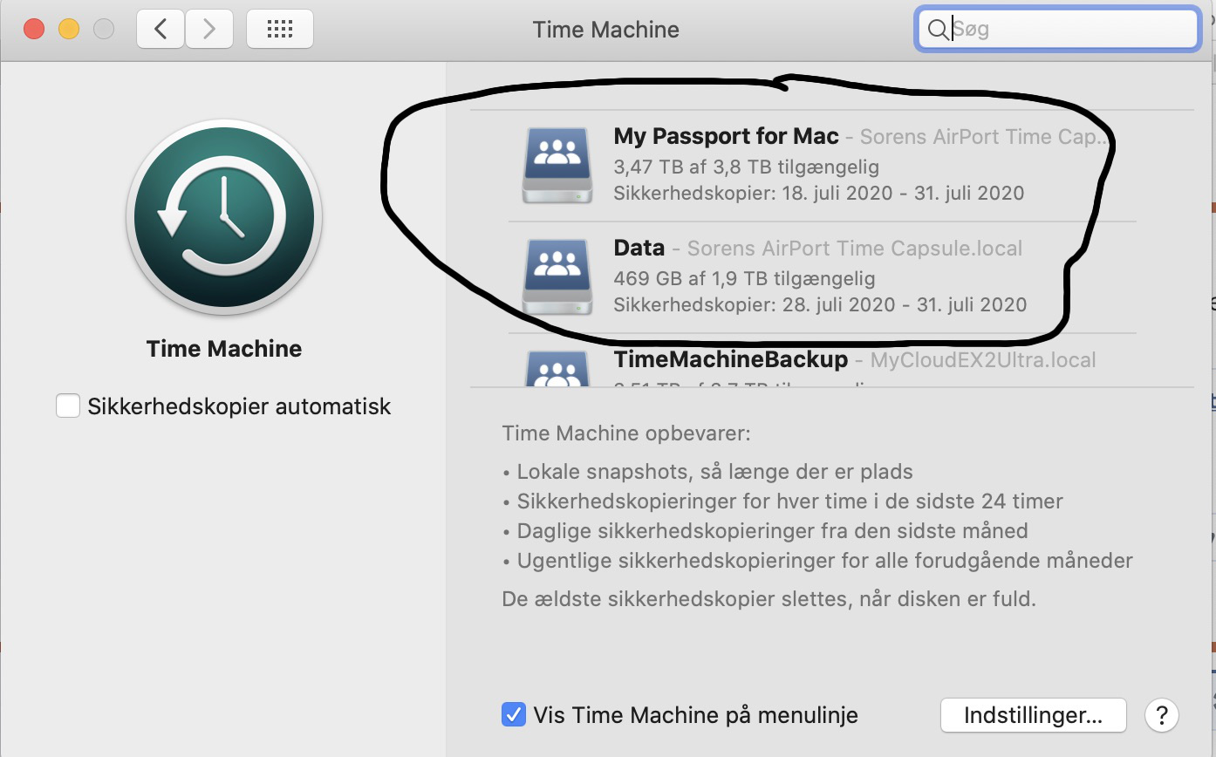This screenshot has width=1216, height=757.
Task: Click the 'Time Machine' window title
Action: coord(606,30)
